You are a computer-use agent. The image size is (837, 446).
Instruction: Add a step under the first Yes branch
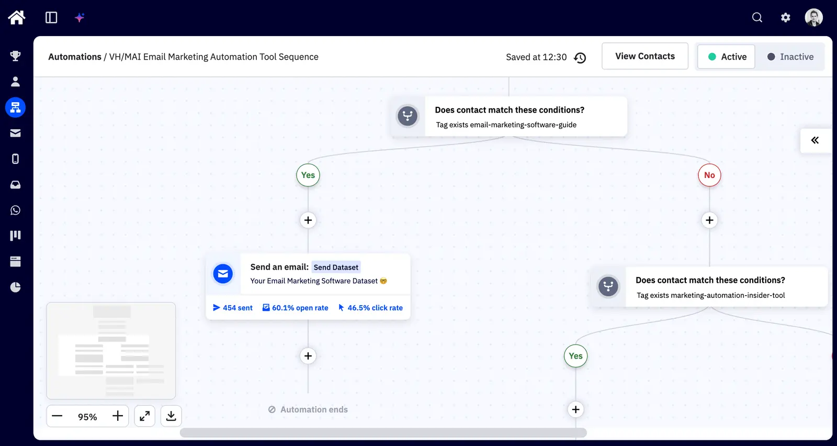(x=308, y=220)
